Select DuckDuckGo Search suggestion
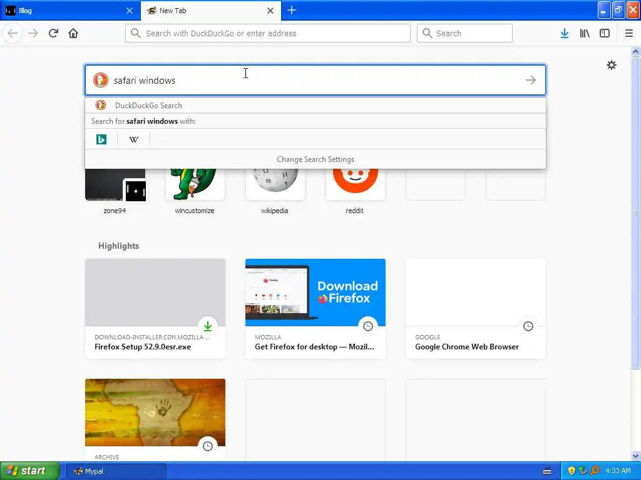641x480 pixels. (315, 105)
